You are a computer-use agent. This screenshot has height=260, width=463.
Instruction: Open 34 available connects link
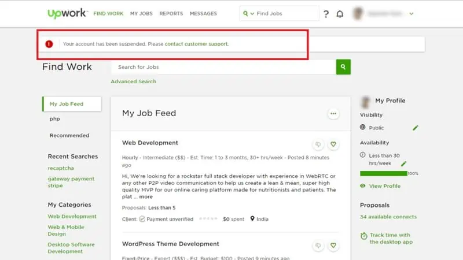coord(388,217)
